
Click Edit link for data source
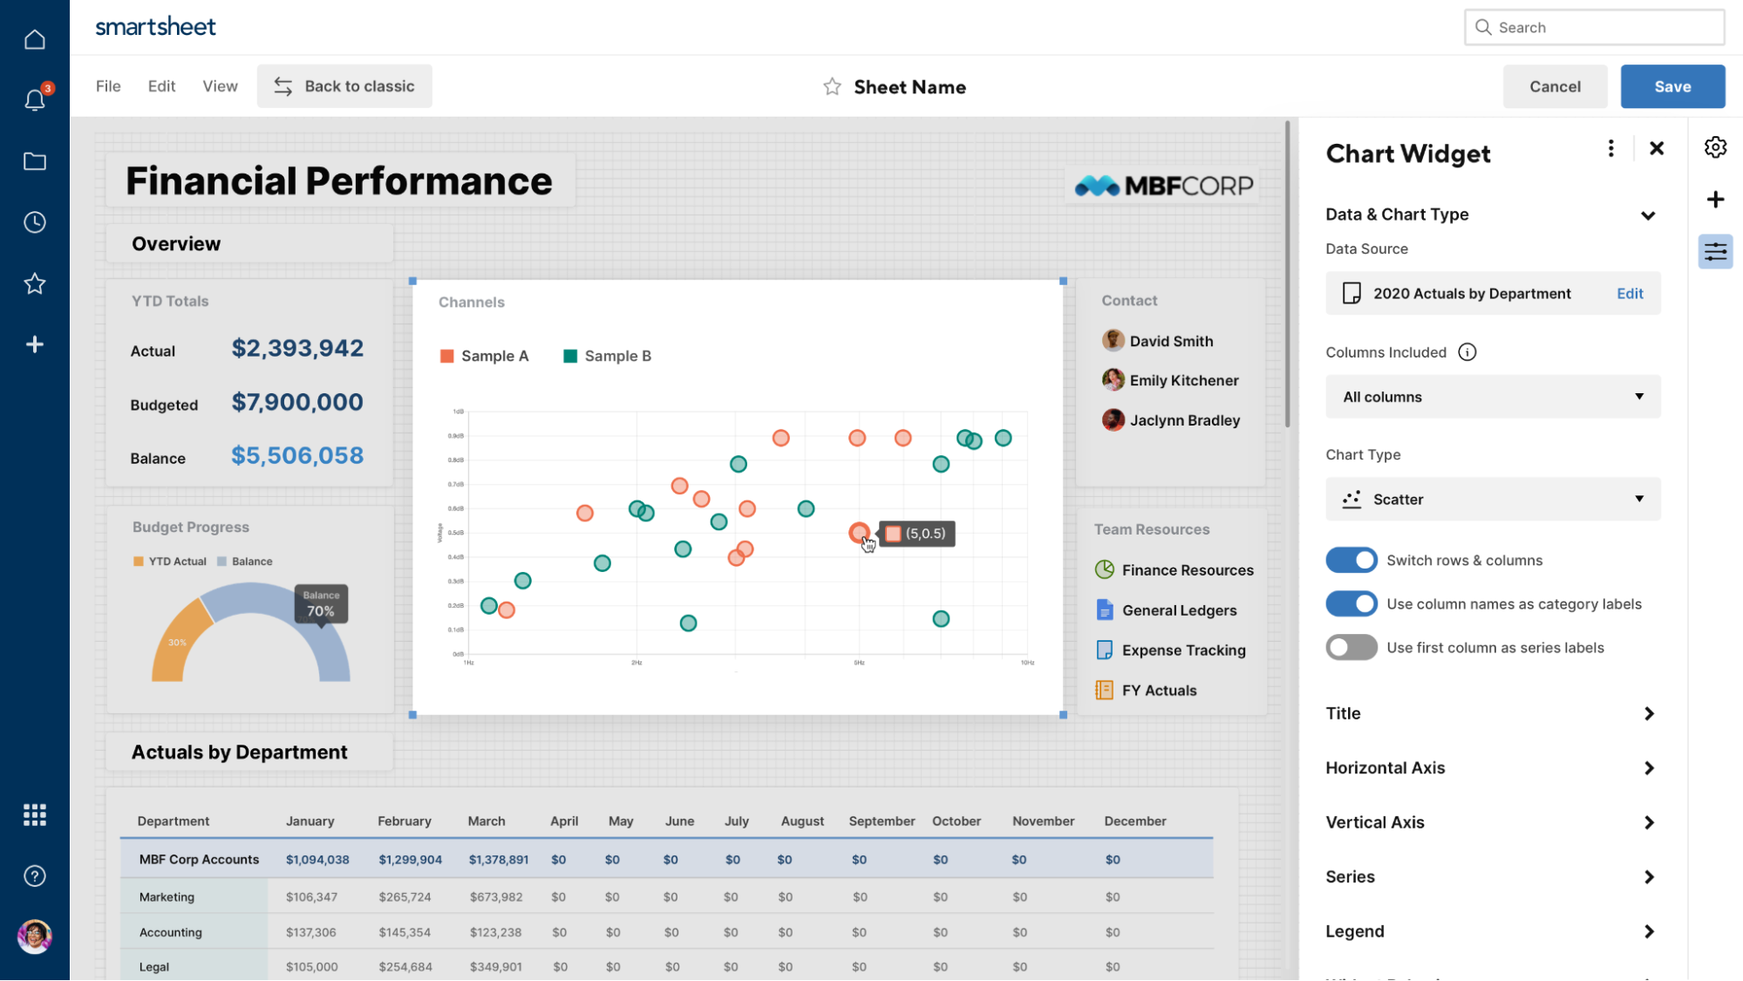(1629, 294)
